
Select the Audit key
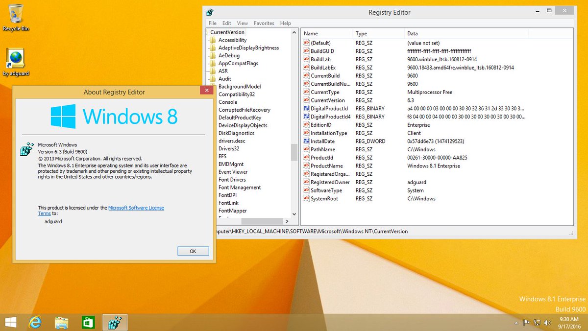coord(225,79)
